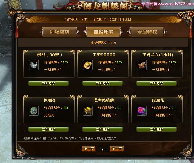Close the 御龙麒麟阁 window
Viewport: 194px width, 163px height.
[x=191, y=14]
